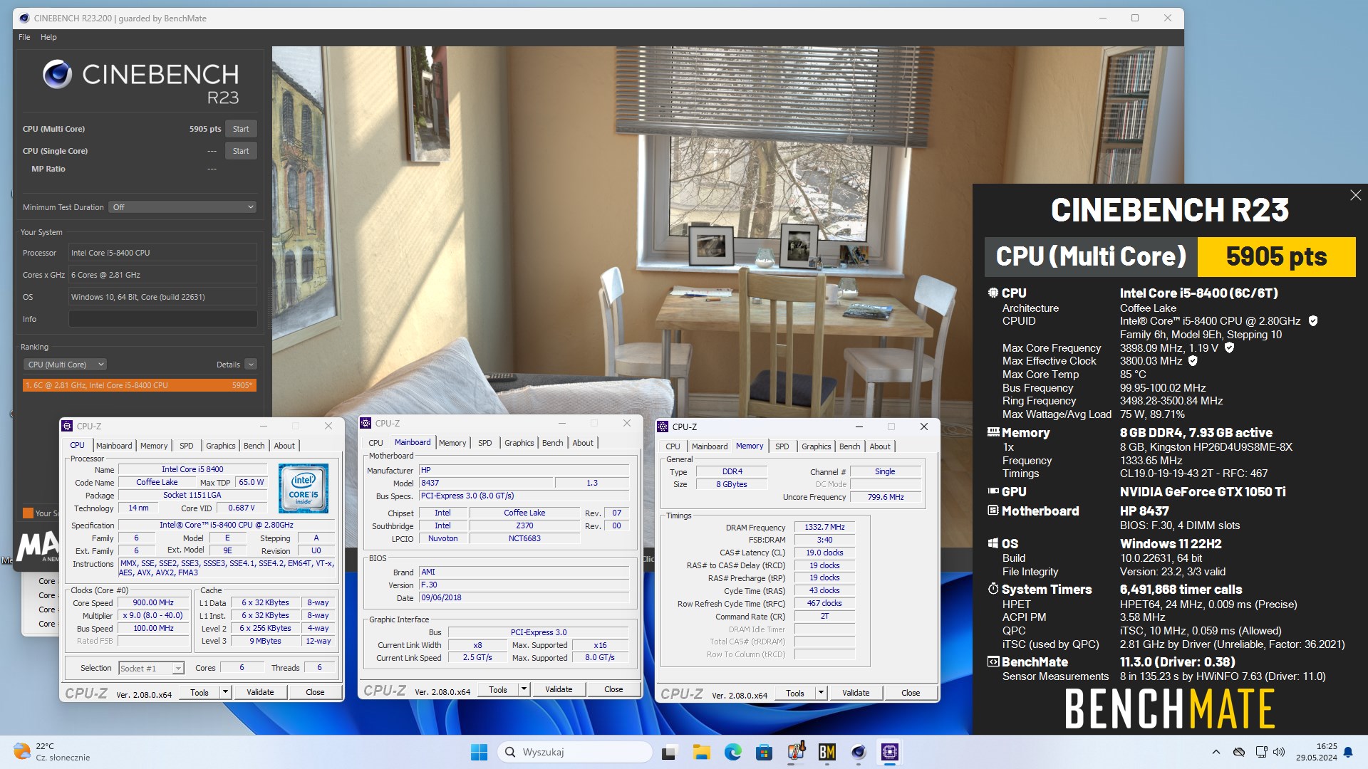Show hidden system tray icons
Screen dimensions: 1368x769
[1216, 752]
